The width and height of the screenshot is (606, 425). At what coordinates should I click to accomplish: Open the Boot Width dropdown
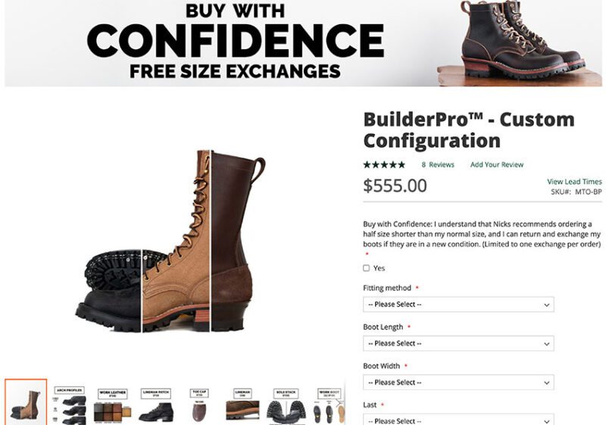[458, 383]
